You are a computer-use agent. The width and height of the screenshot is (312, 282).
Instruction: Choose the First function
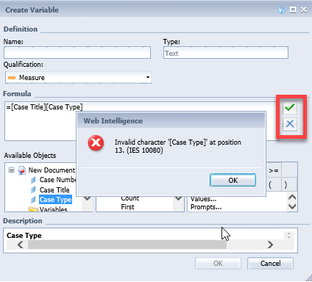[x=127, y=207]
